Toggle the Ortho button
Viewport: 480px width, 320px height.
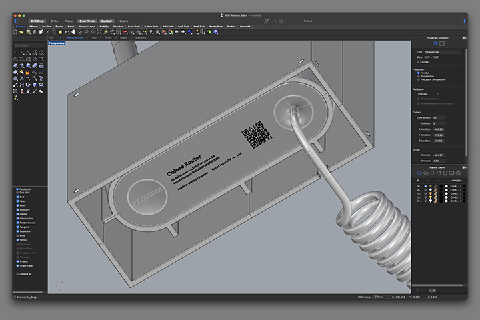click(54, 21)
